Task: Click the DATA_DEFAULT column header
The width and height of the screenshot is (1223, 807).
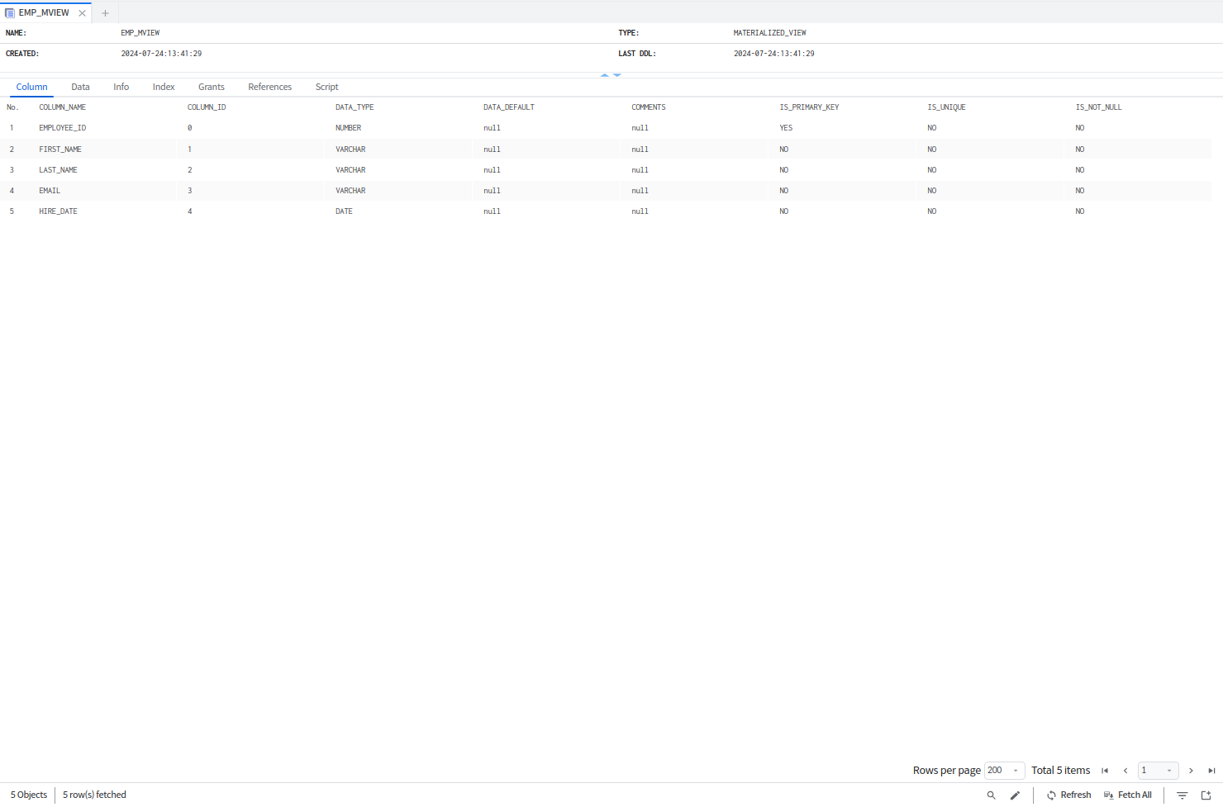Action: 509,107
